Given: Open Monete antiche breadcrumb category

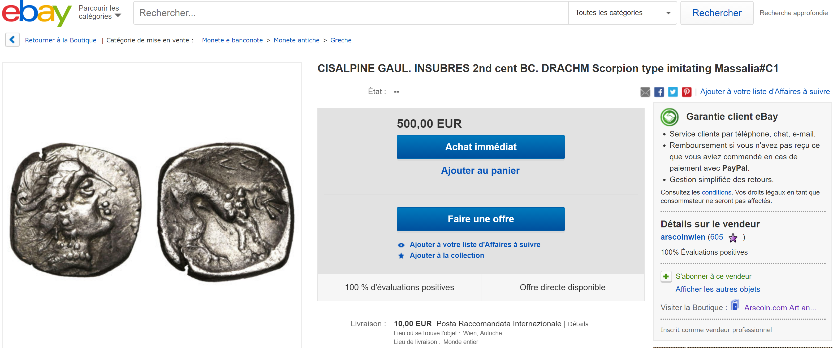Looking at the screenshot, I should [x=296, y=40].
